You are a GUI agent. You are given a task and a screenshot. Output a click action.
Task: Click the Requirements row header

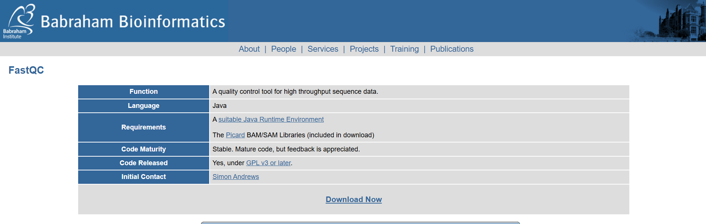point(144,127)
